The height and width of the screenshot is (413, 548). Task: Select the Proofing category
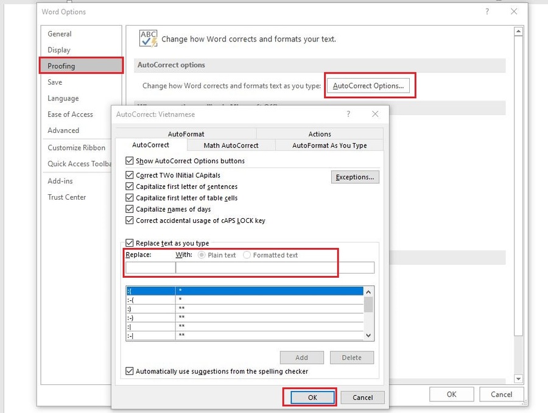pos(81,66)
